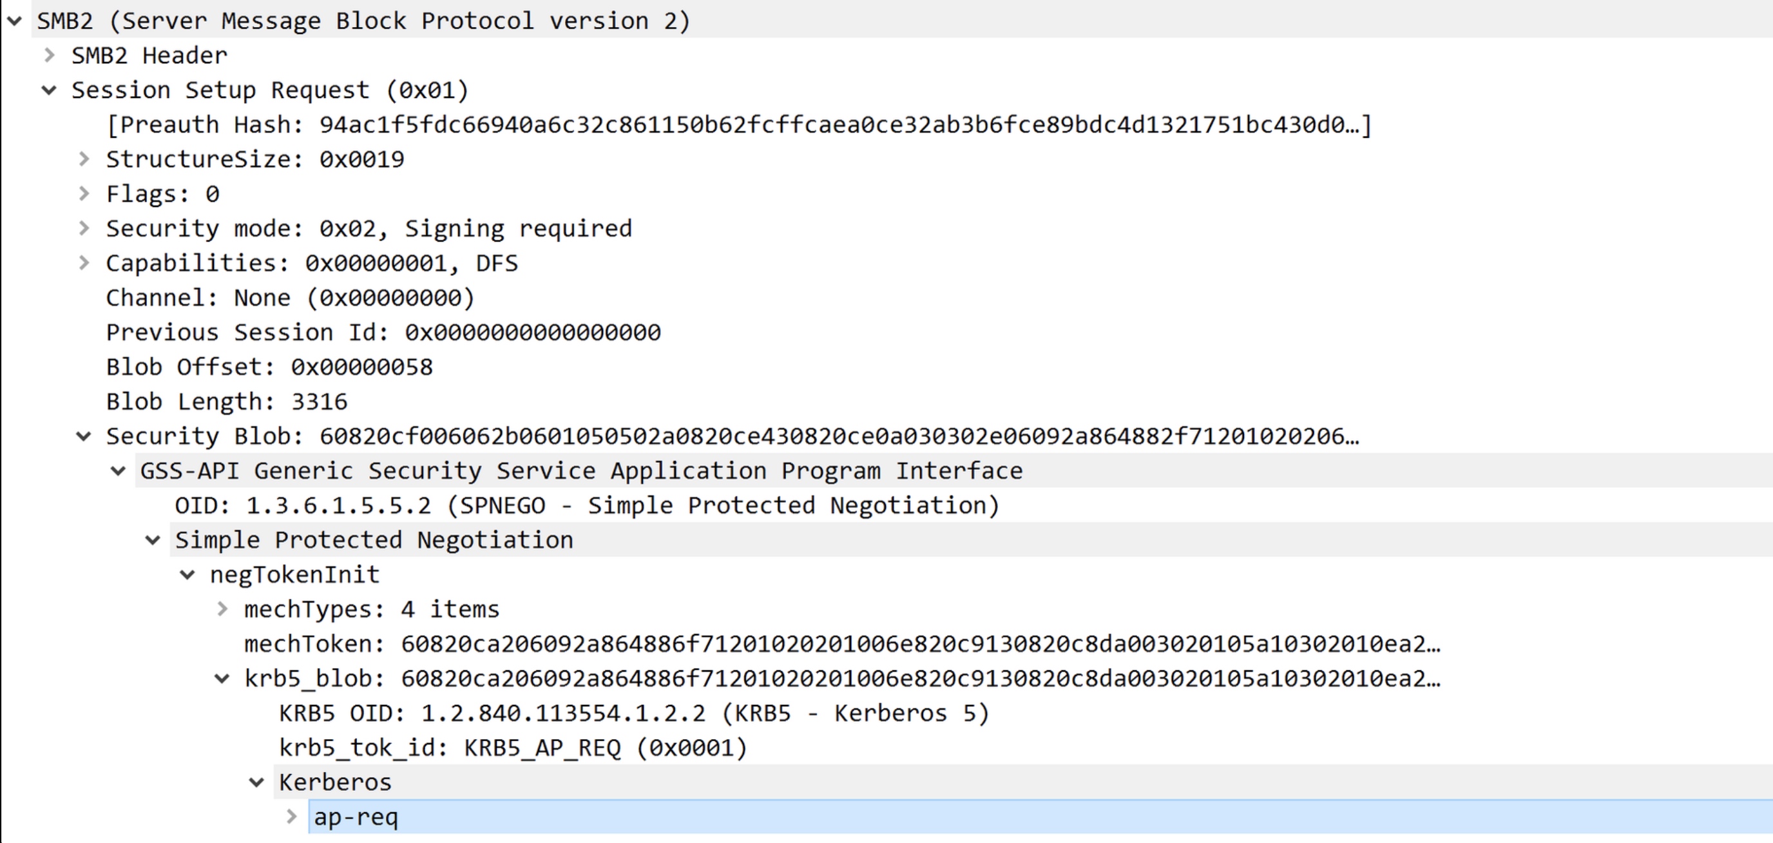This screenshot has width=1773, height=843.
Task: Collapse the Security Blob node
Action: 84,437
